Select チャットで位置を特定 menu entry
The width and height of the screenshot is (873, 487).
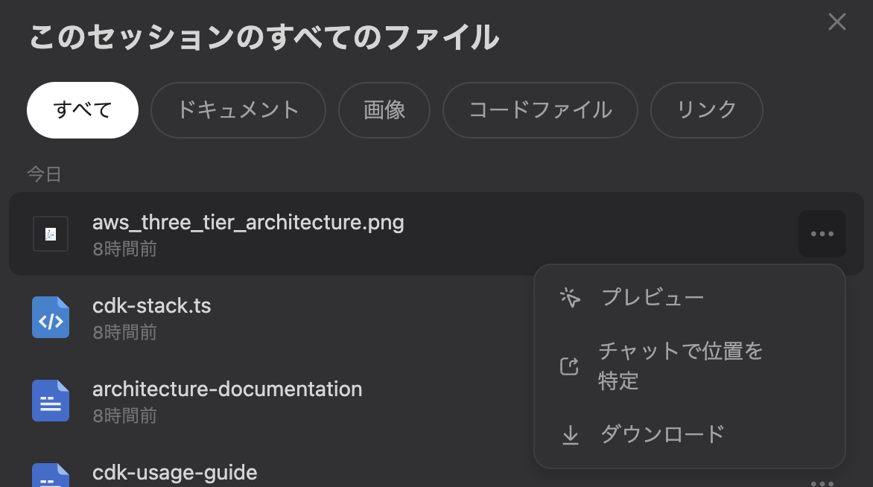(689, 366)
